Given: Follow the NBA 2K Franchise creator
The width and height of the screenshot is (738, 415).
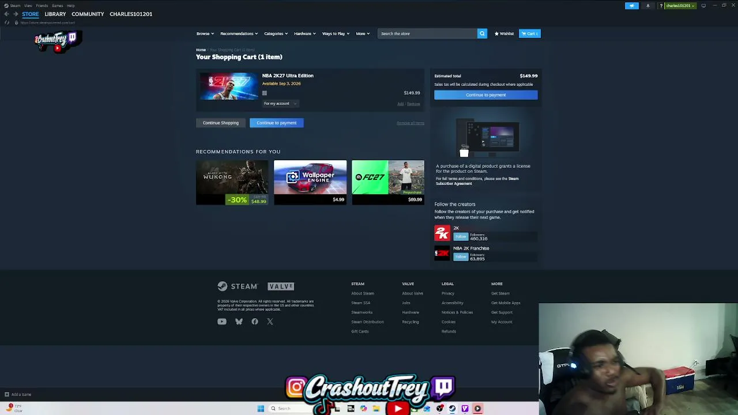Looking at the screenshot, I should pos(461,256).
